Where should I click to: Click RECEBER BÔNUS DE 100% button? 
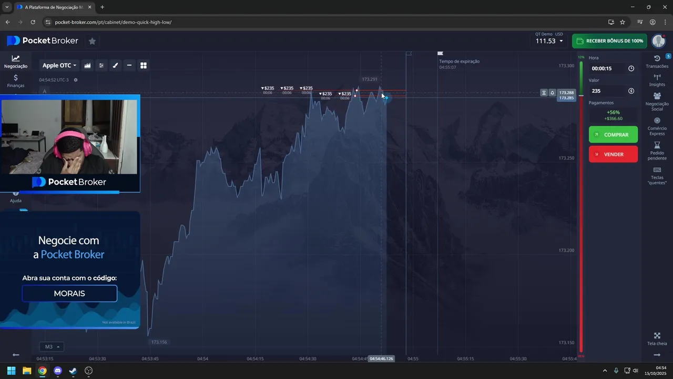click(609, 41)
